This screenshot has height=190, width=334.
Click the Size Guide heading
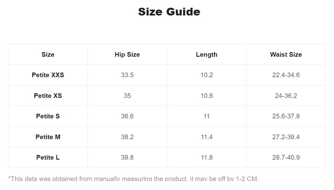pos(169,12)
